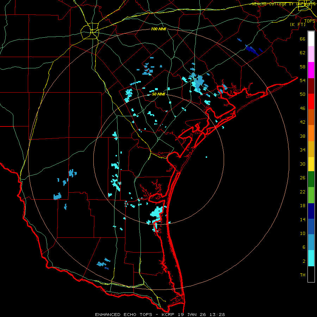Screen dimensions: 317x317
Task: Select the steel light-blue legend swatch
Action: pos(311,242)
